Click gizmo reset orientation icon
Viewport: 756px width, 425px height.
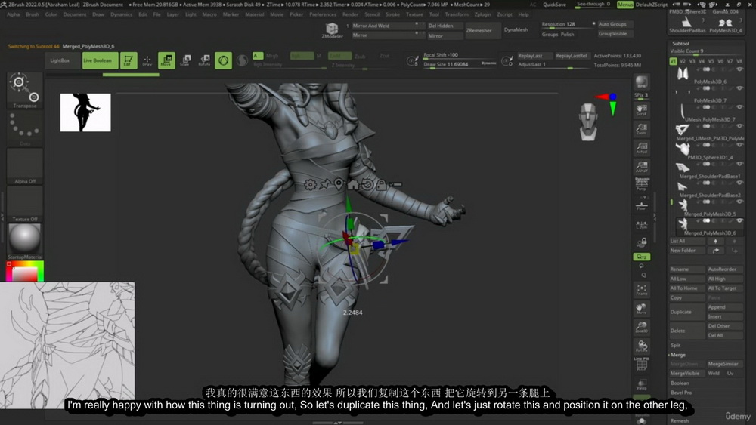click(x=367, y=184)
